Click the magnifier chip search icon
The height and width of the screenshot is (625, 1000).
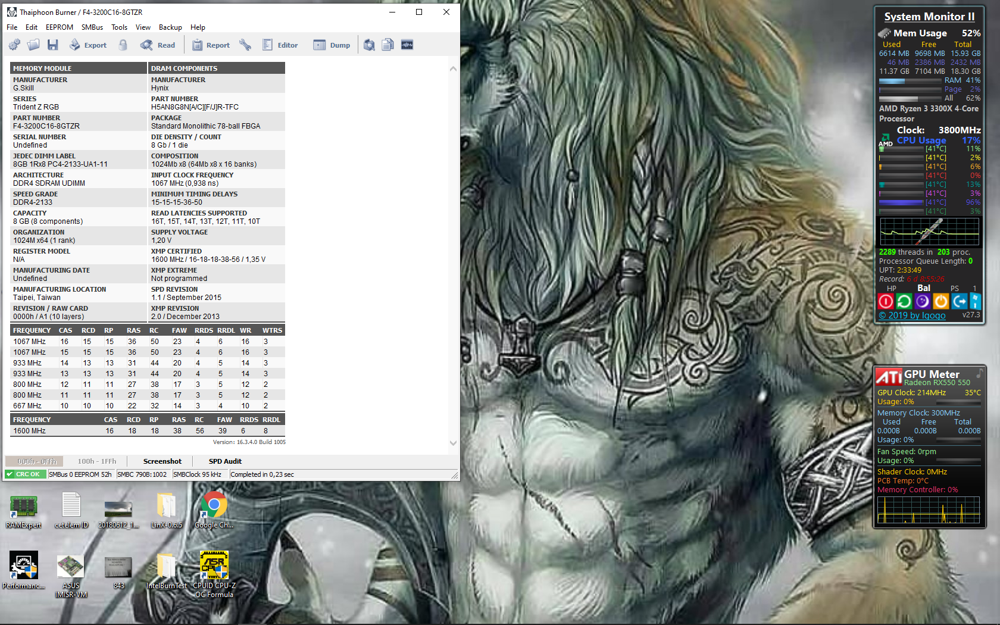coord(370,45)
